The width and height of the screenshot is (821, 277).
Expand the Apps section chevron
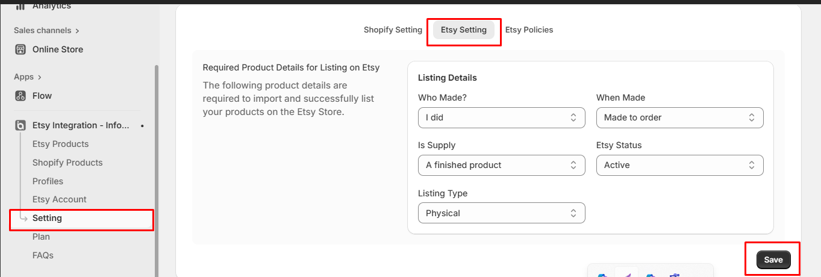(40, 77)
